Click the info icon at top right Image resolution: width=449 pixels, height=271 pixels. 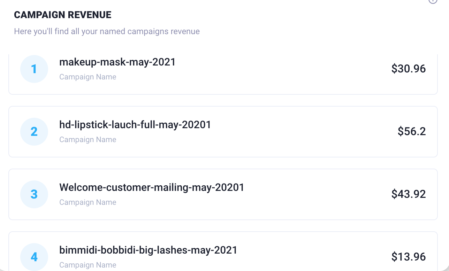pos(433,1)
